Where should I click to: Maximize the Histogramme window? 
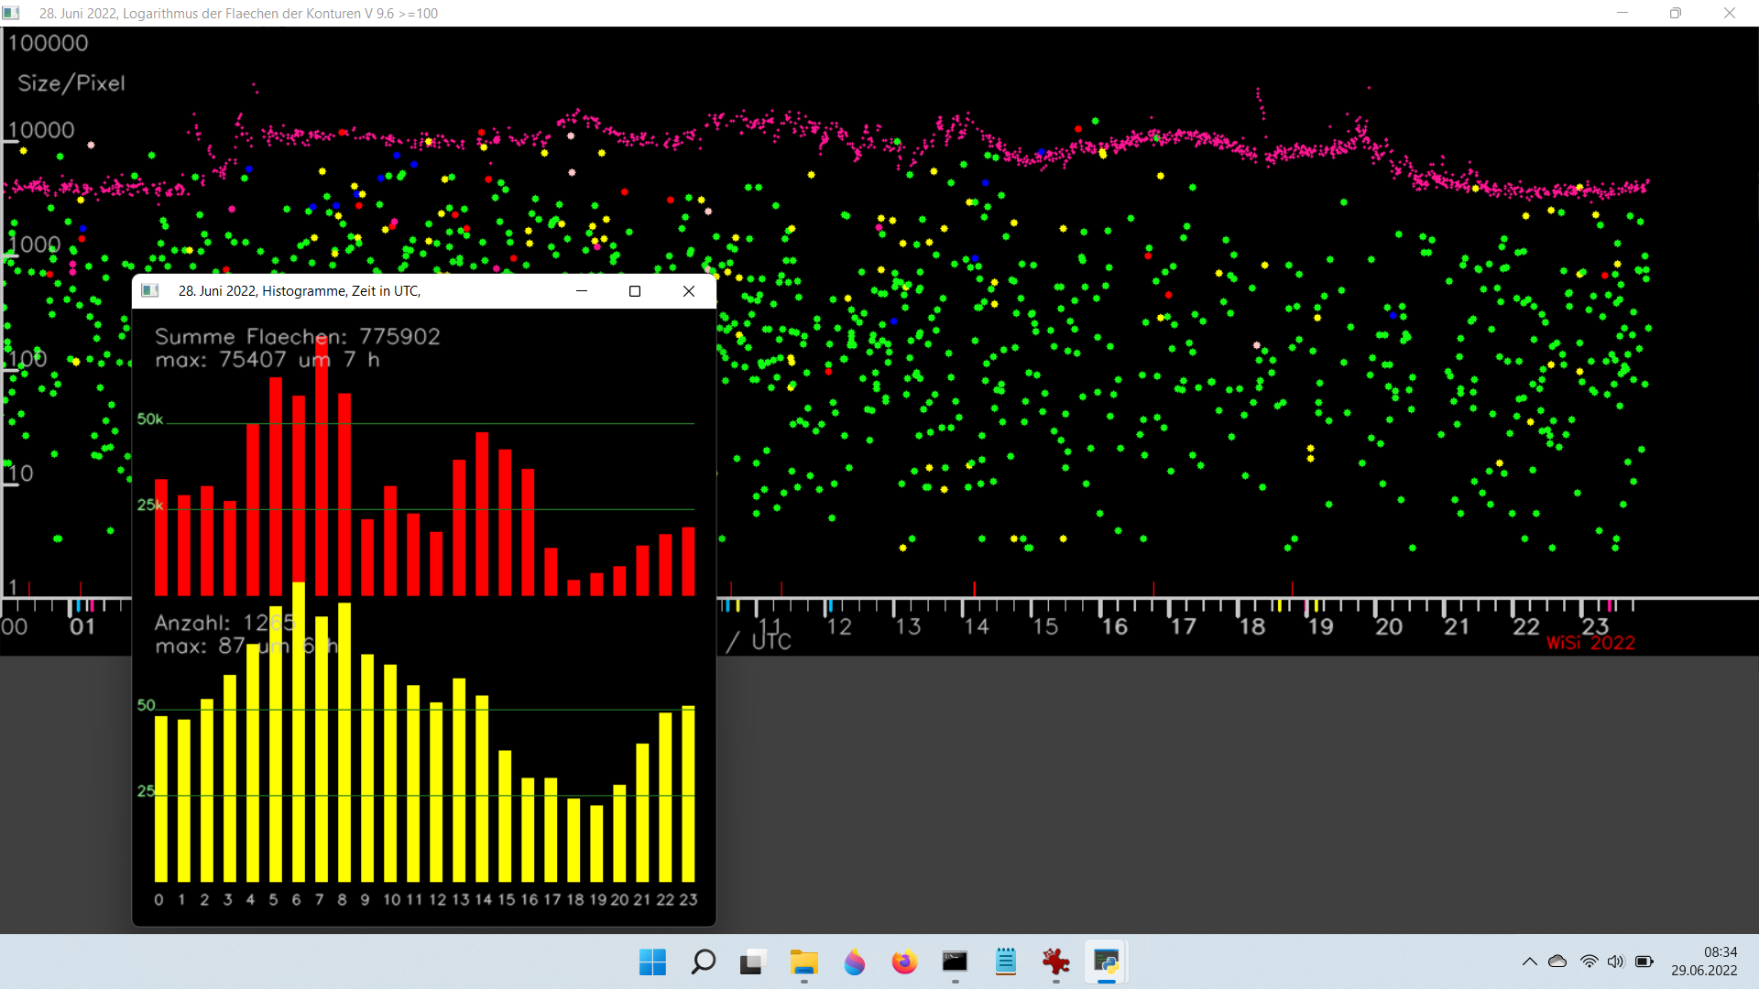(x=634, y=291)
